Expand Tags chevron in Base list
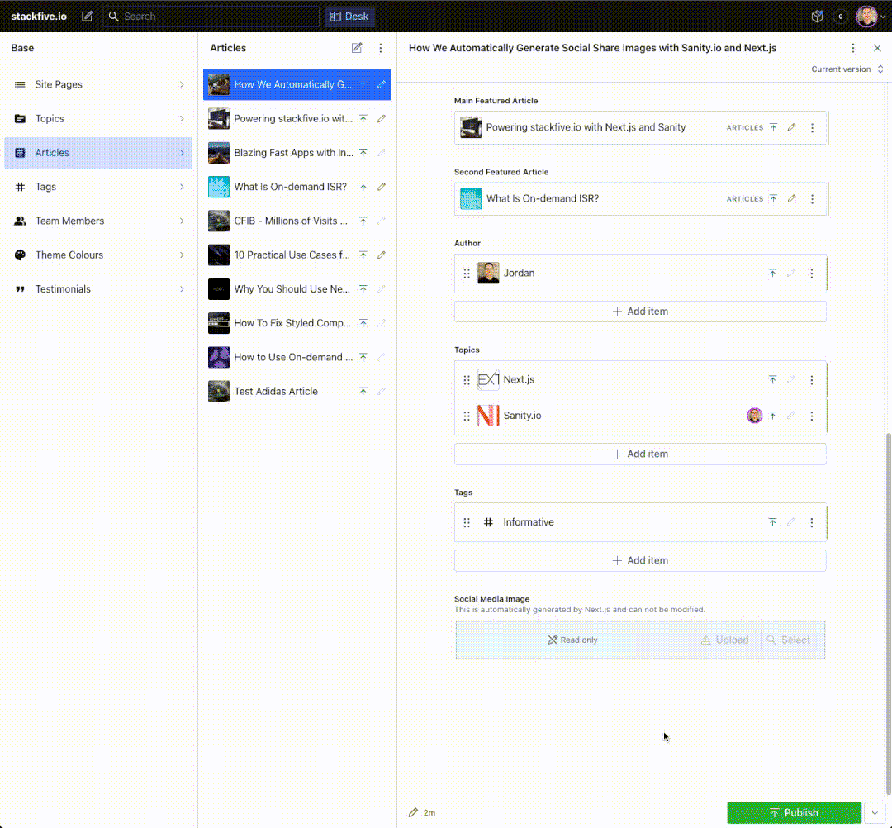The image size is (892, 828). 182,187
